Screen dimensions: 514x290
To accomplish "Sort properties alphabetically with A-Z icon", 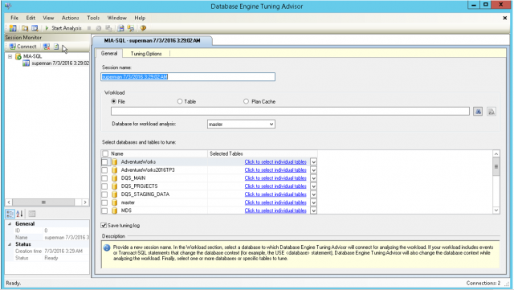I will [x=19, y=214].
